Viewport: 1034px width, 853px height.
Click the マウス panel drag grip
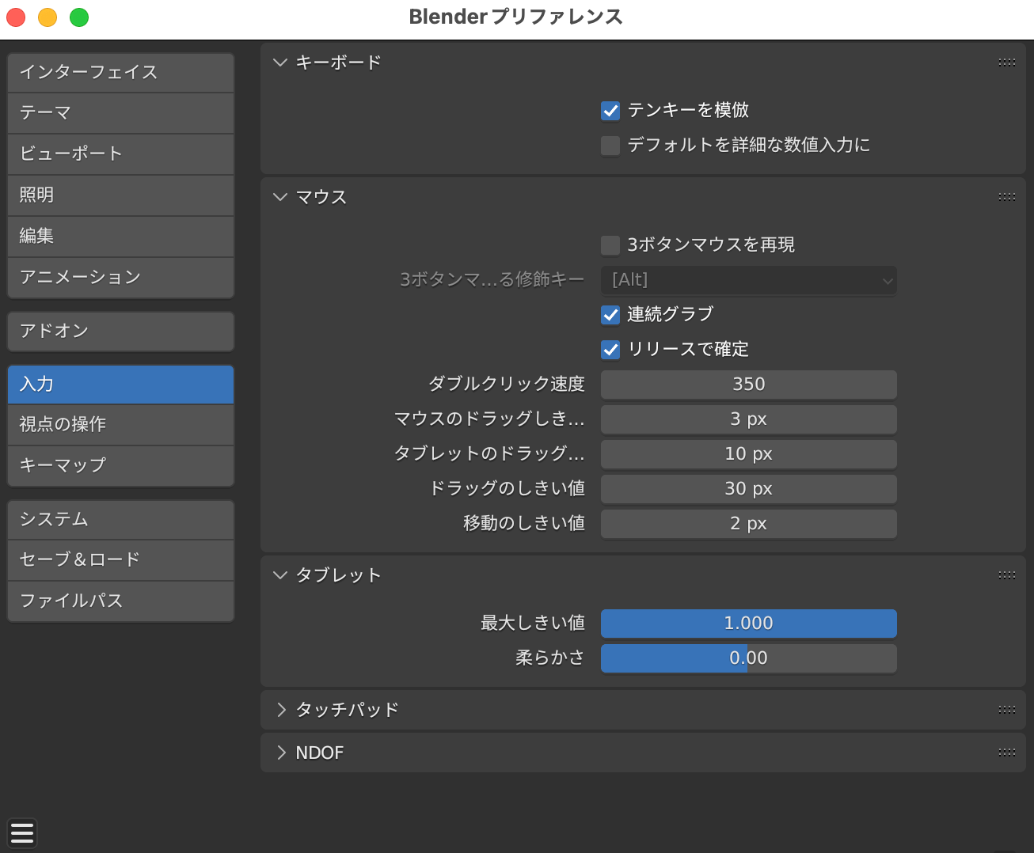point(1006,197)
